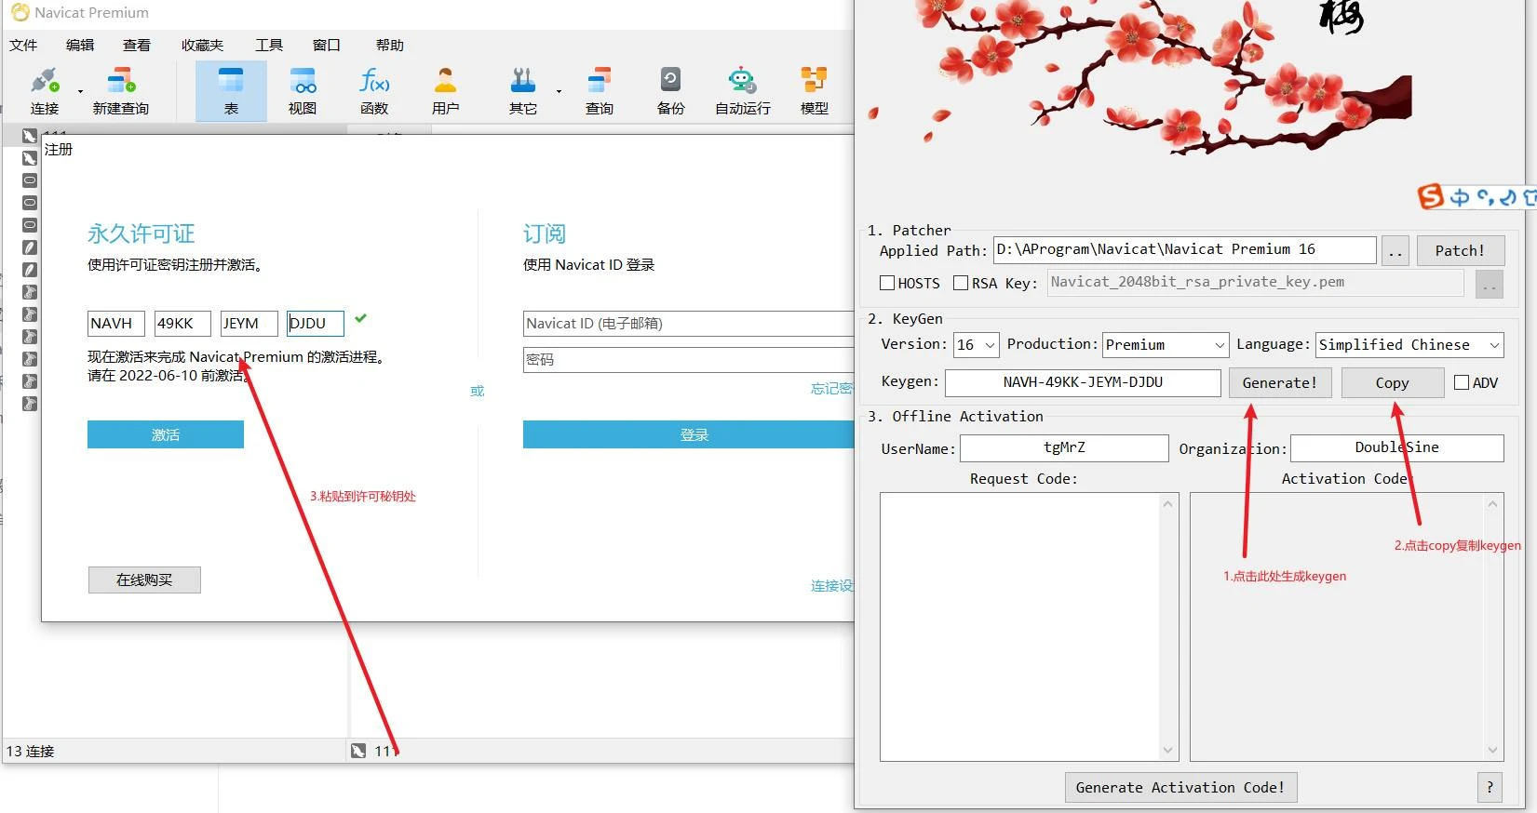Enable the RSA Key checkbox
Viewport: 1537px width, 813px height.
click(x=961, y=283)
